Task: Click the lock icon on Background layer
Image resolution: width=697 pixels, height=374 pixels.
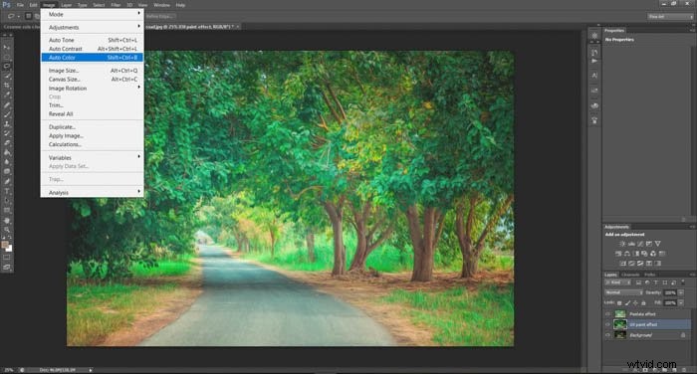Action: 683,335
